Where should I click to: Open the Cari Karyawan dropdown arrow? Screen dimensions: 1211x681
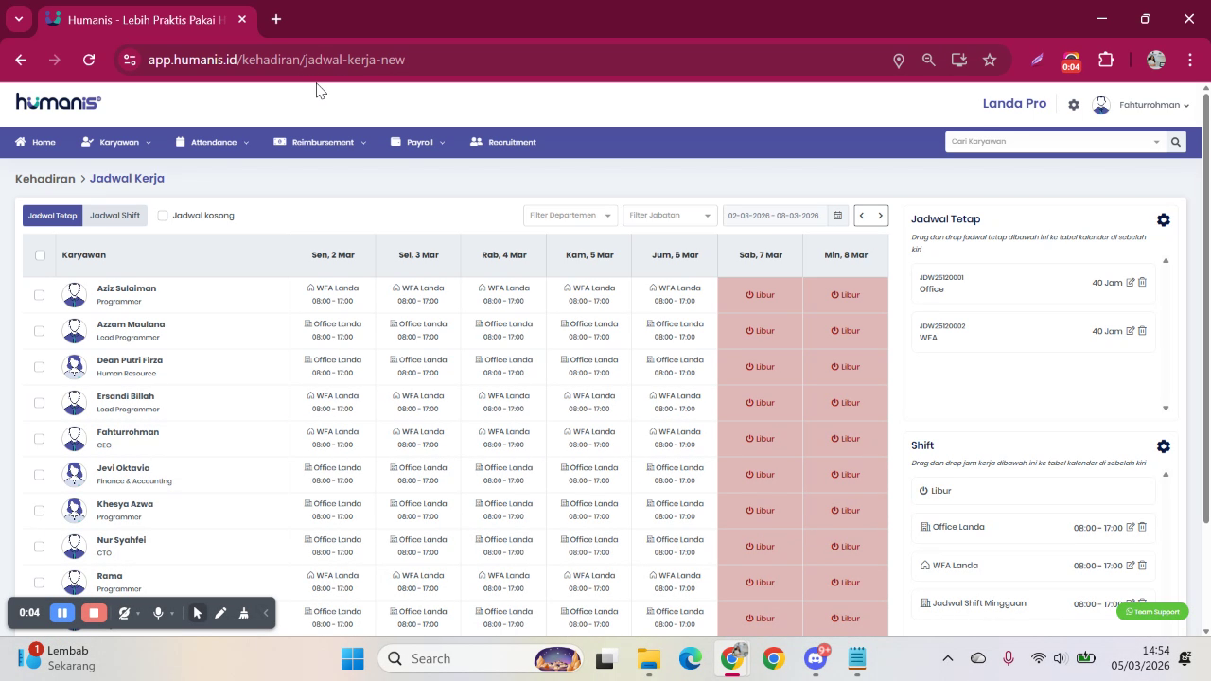point(1156,142)
